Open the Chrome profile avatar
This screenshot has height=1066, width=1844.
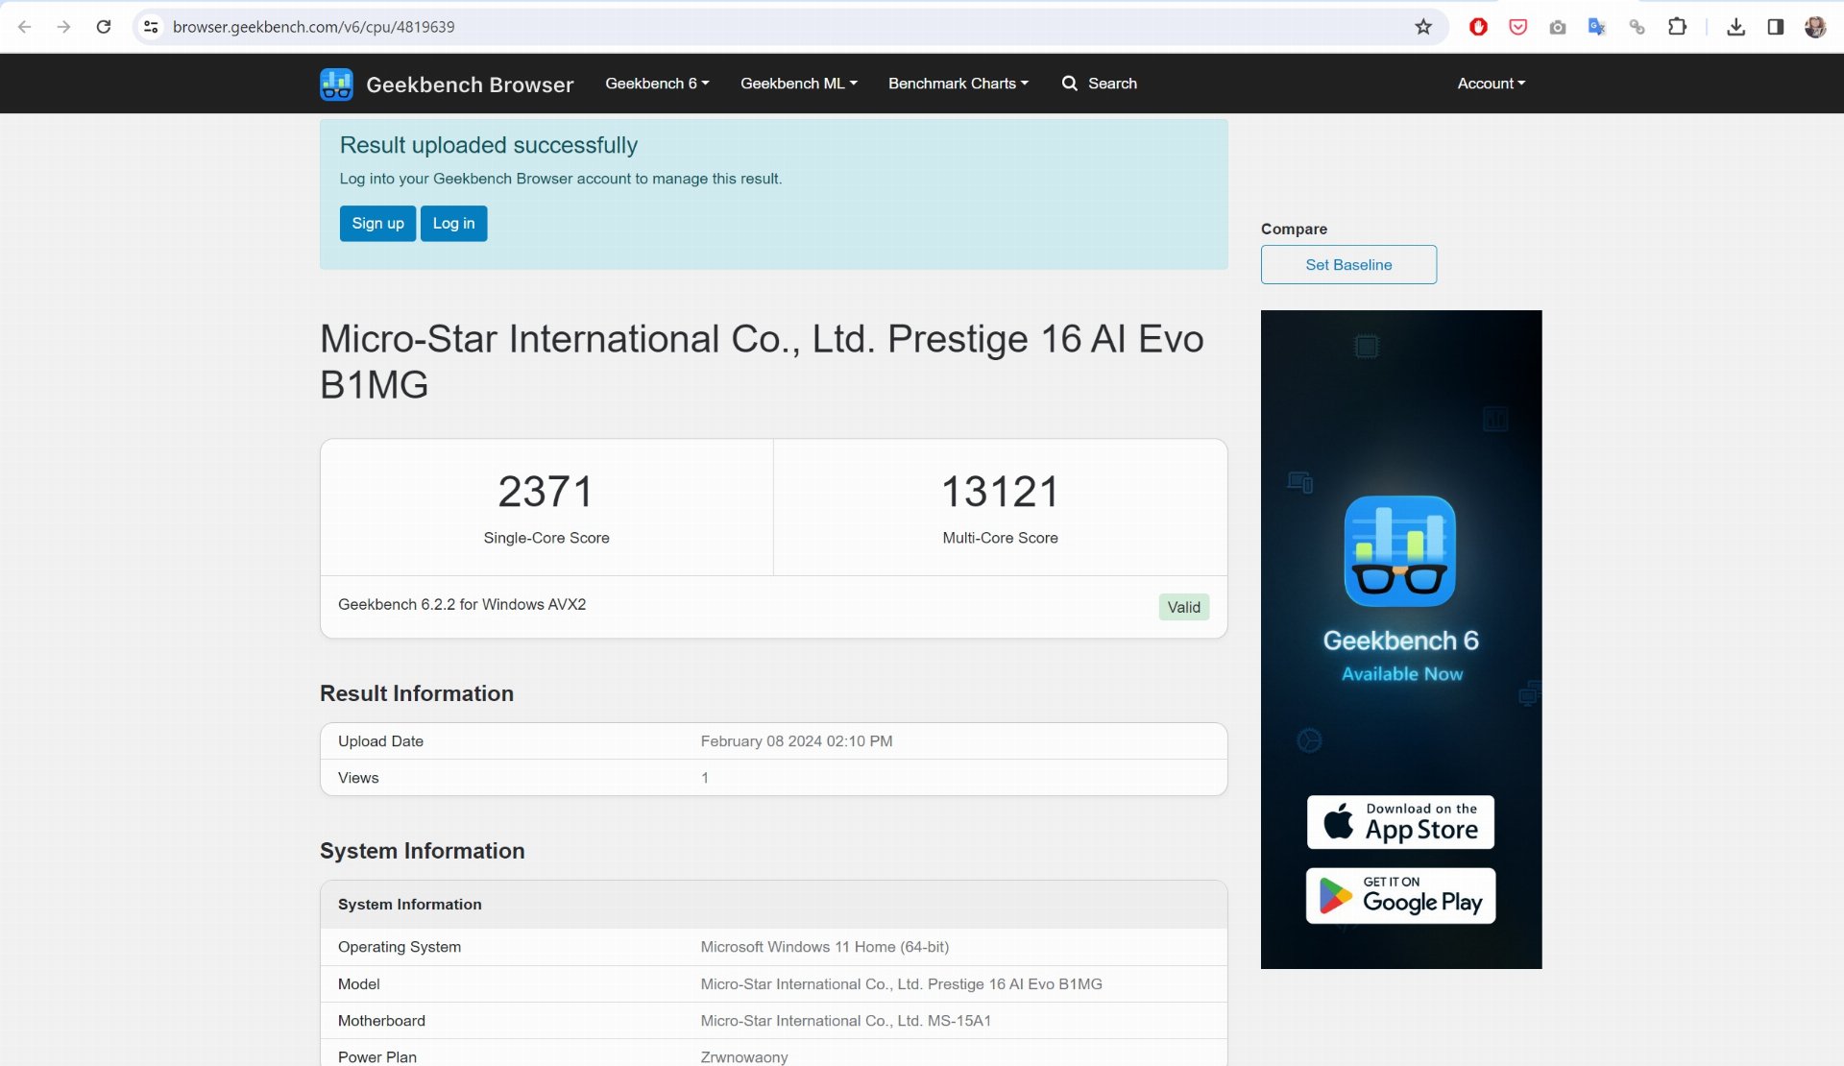(x=1814, y=27)
